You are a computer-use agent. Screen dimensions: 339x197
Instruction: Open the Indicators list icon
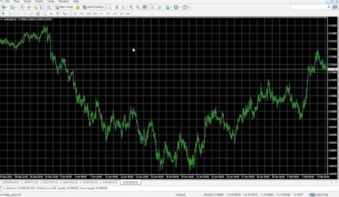click(x=168, y=7)
